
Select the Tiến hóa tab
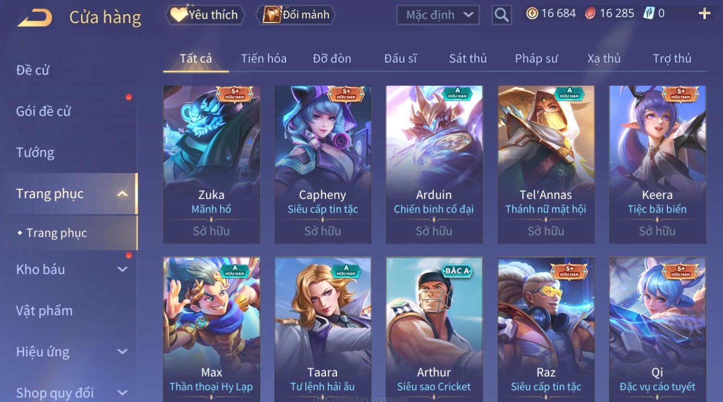pyautogui.click(x=264, y=59)
